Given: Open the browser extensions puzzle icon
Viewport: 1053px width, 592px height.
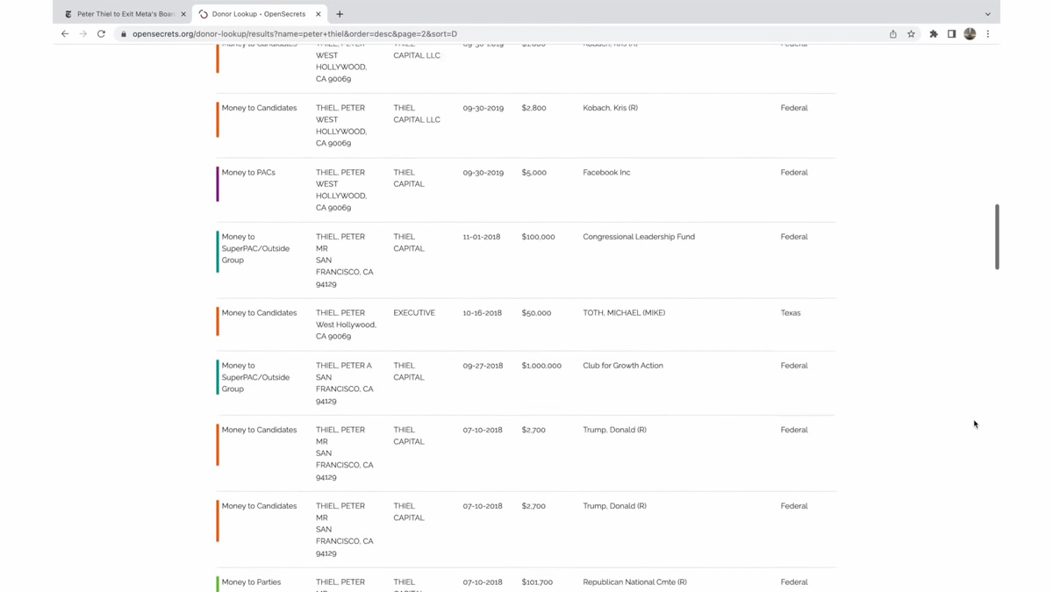Looking at the screenshot, I should [x=934, y=34].
